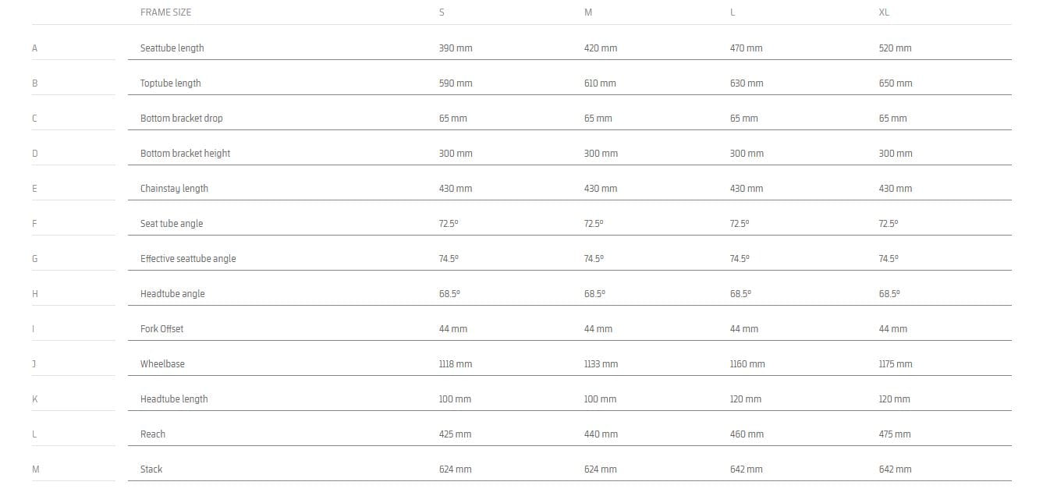The height and width of the screenshot is (496, 1043).
Task: Click the Effective seattube angle label
Action: point(188,259)
